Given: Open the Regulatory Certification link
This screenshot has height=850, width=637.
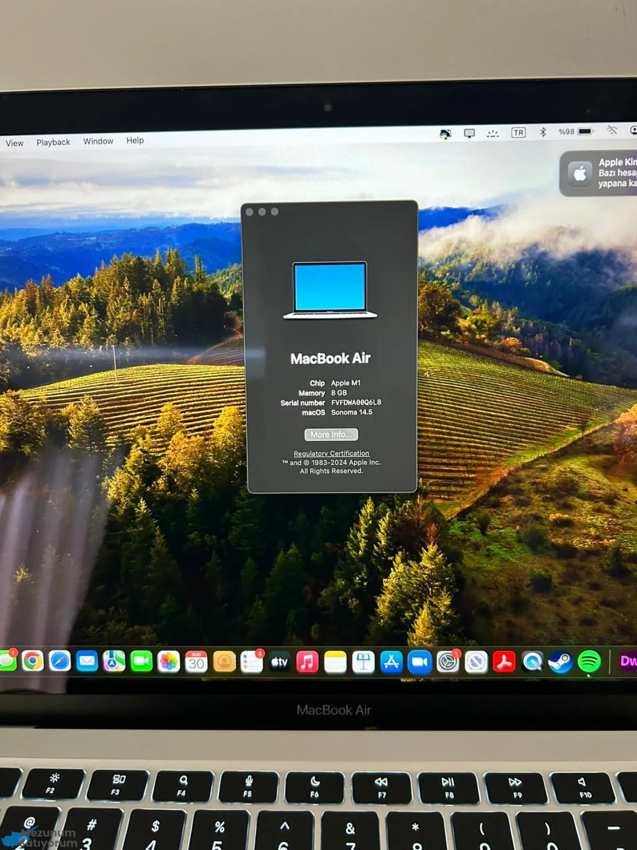Looking at the screenshot, I should pos(331,453).
